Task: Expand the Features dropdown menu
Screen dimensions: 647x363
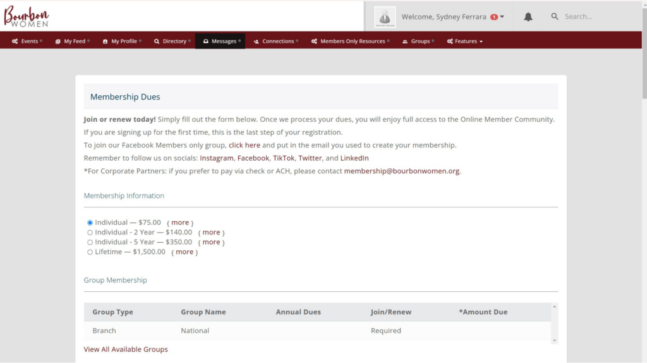Action: coord(465,42)
